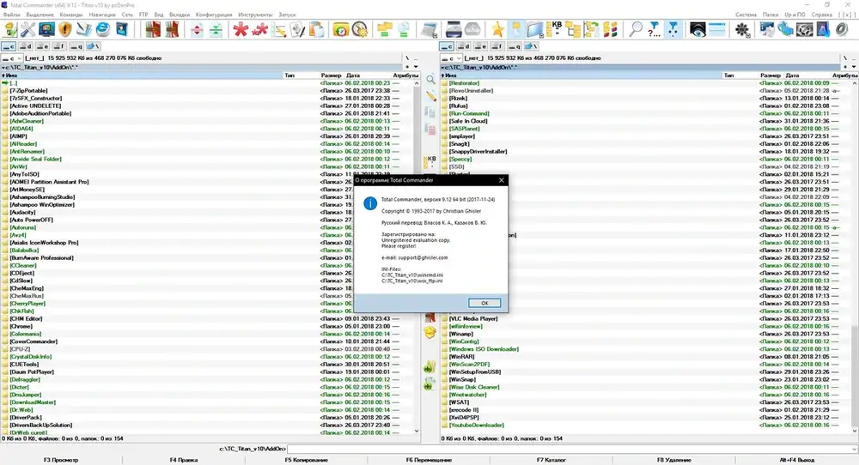Click the pencil icon in the middle strip
The image size is (859, 465).
point(430,96)
